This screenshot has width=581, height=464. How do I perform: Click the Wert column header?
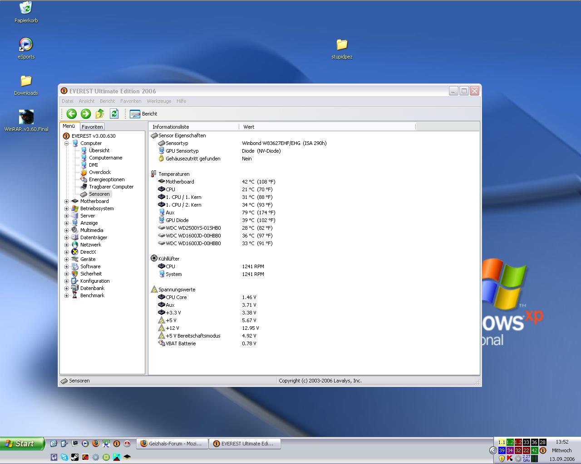click(327, 127)
